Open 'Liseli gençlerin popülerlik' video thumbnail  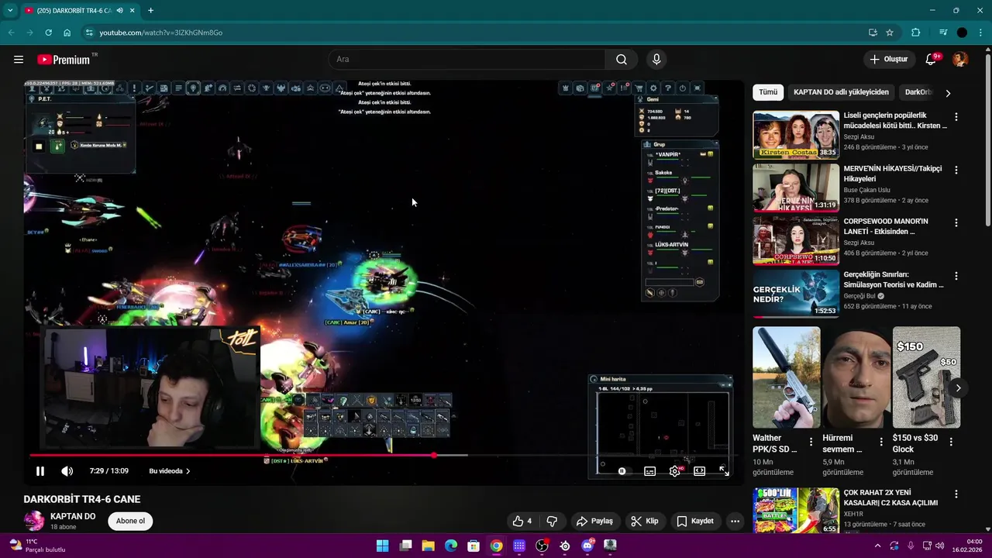[796, 135]
